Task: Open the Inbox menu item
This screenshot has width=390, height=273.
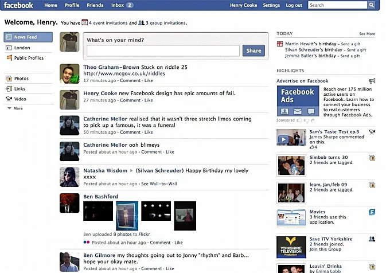Action: click(x=118, y=5)
